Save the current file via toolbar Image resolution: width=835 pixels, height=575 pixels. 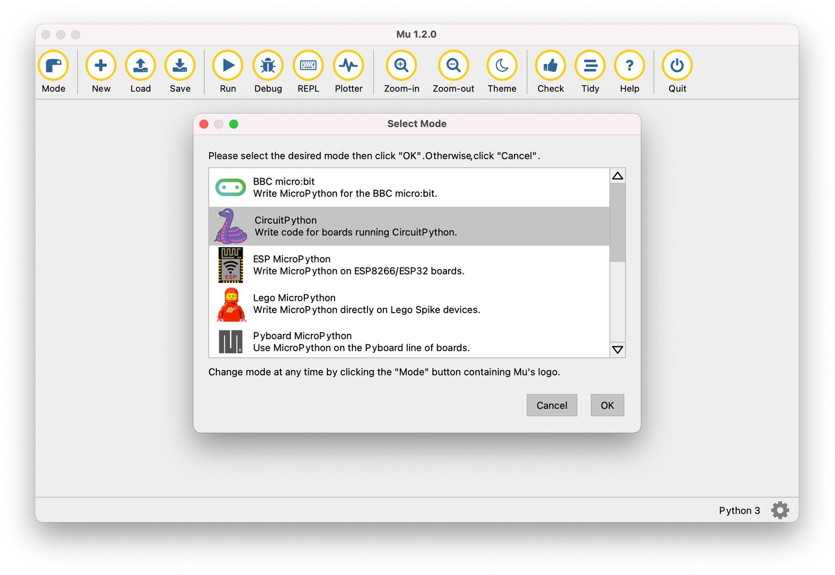point(180,71)
